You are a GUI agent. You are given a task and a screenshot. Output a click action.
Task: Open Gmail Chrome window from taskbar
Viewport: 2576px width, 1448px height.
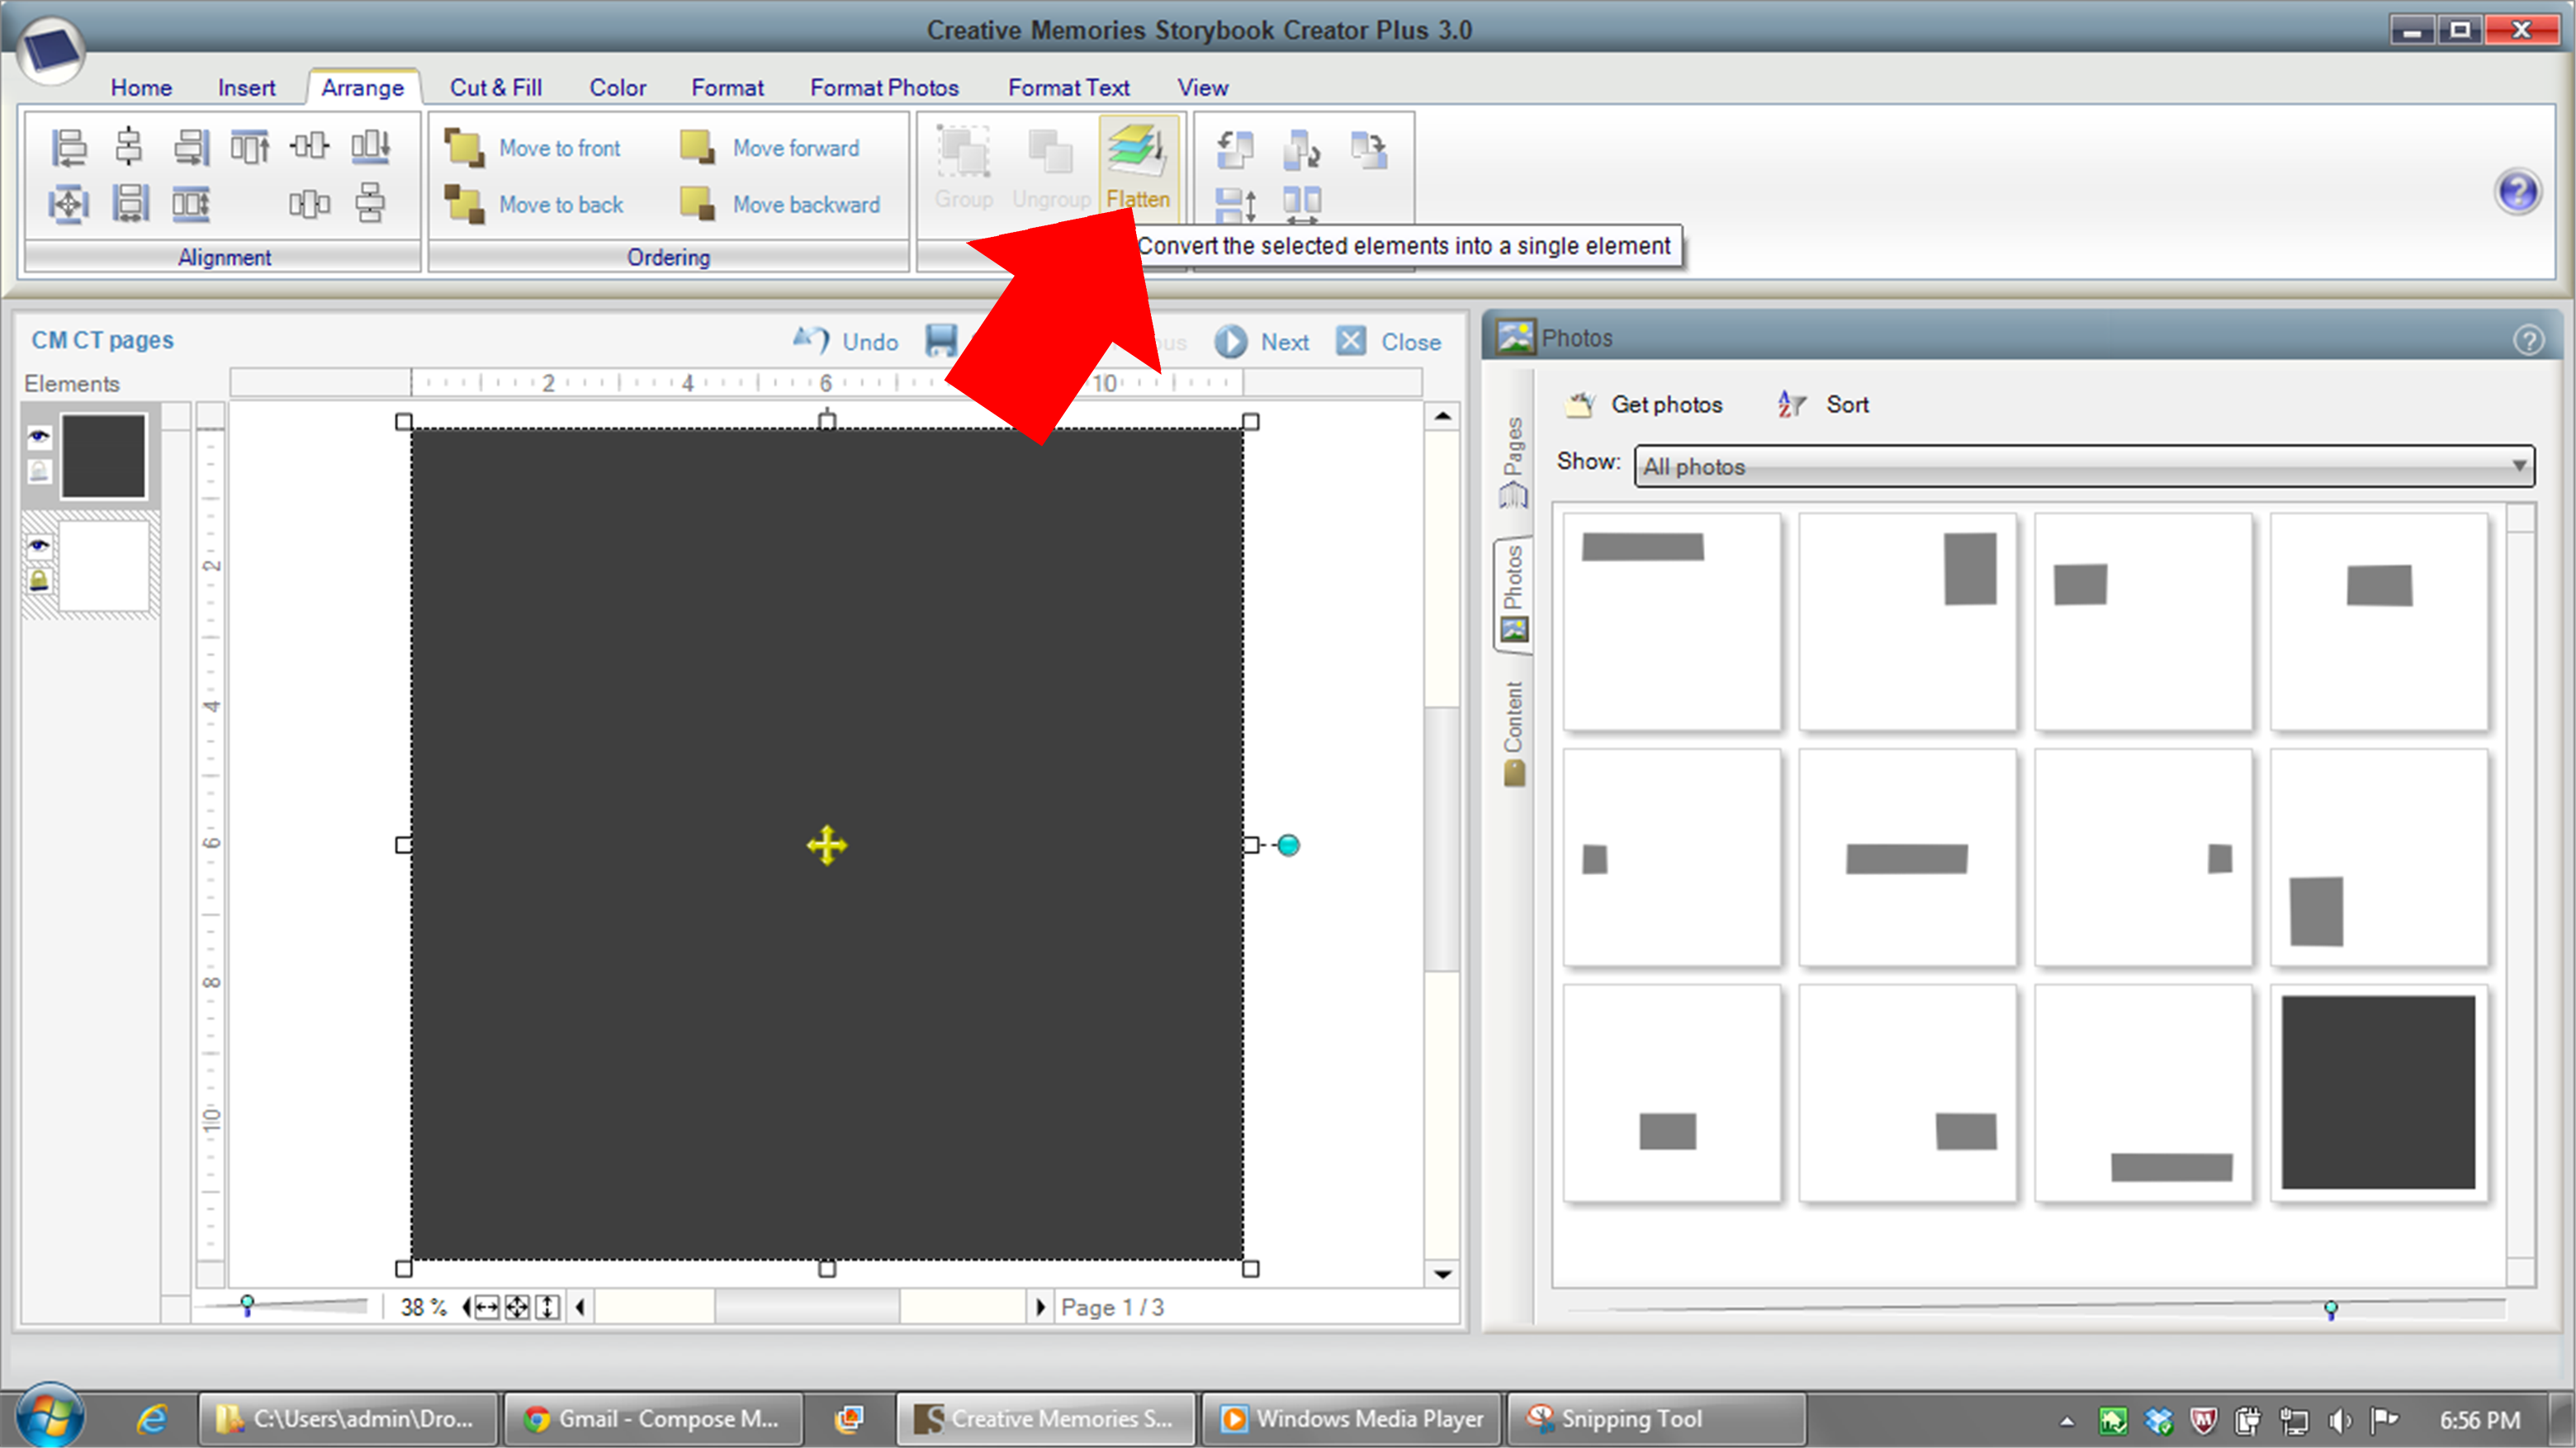coord(652,1418)
